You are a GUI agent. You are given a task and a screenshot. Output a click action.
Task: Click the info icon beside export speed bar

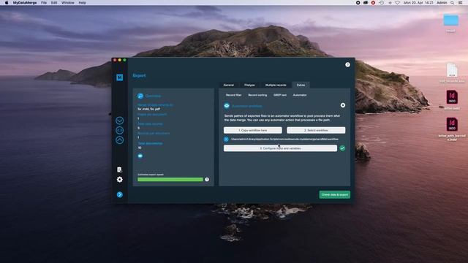point(207,180)
